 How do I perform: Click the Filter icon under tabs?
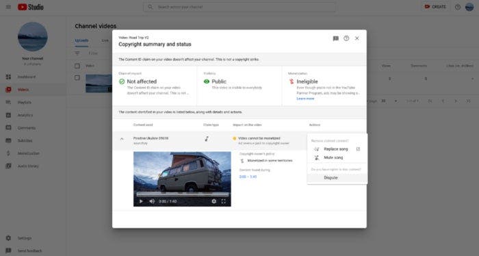point(77,53)
